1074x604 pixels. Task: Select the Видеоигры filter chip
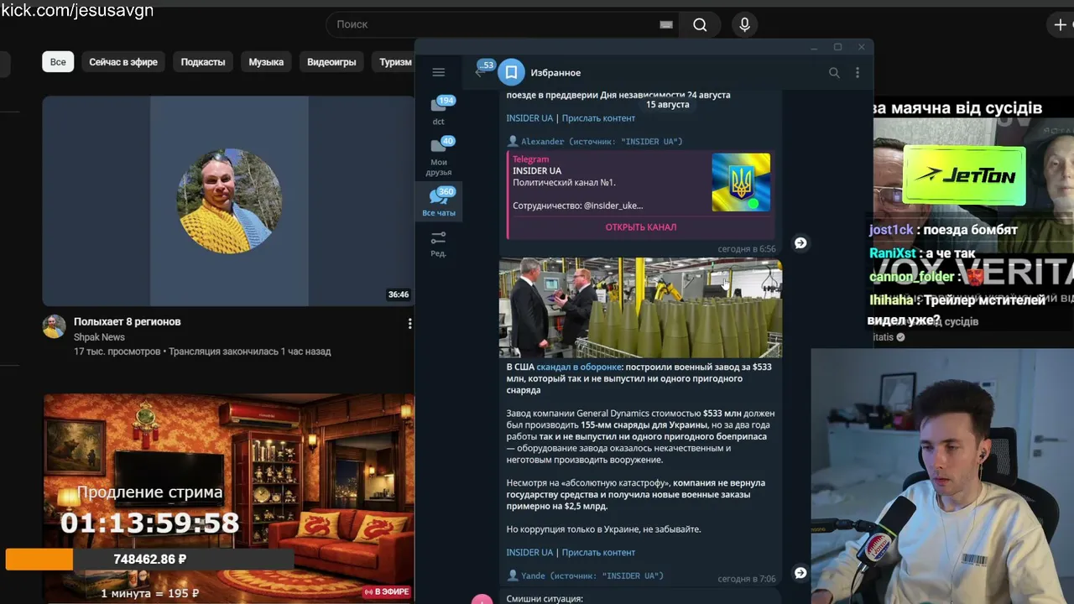[331, 62]
